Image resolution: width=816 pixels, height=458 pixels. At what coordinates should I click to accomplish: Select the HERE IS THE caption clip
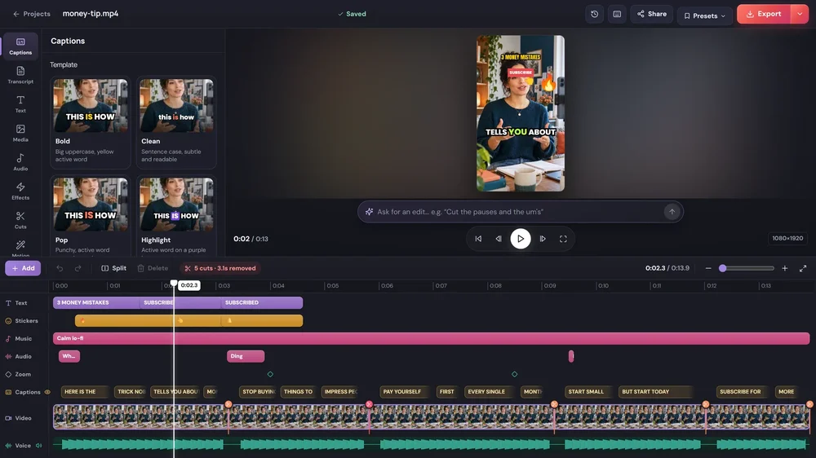[84, 392]
